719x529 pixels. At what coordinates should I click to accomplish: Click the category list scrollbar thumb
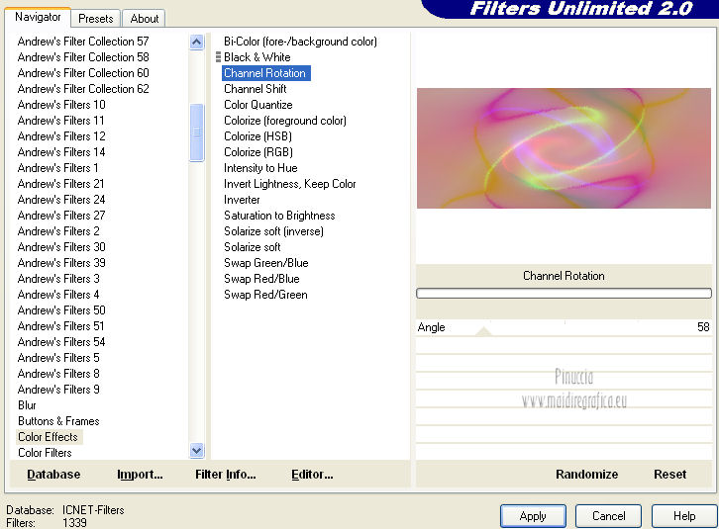197,132
